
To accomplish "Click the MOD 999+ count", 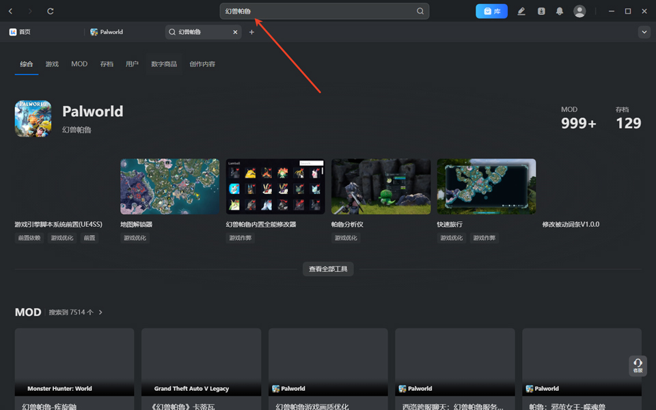I will point(578,118).
